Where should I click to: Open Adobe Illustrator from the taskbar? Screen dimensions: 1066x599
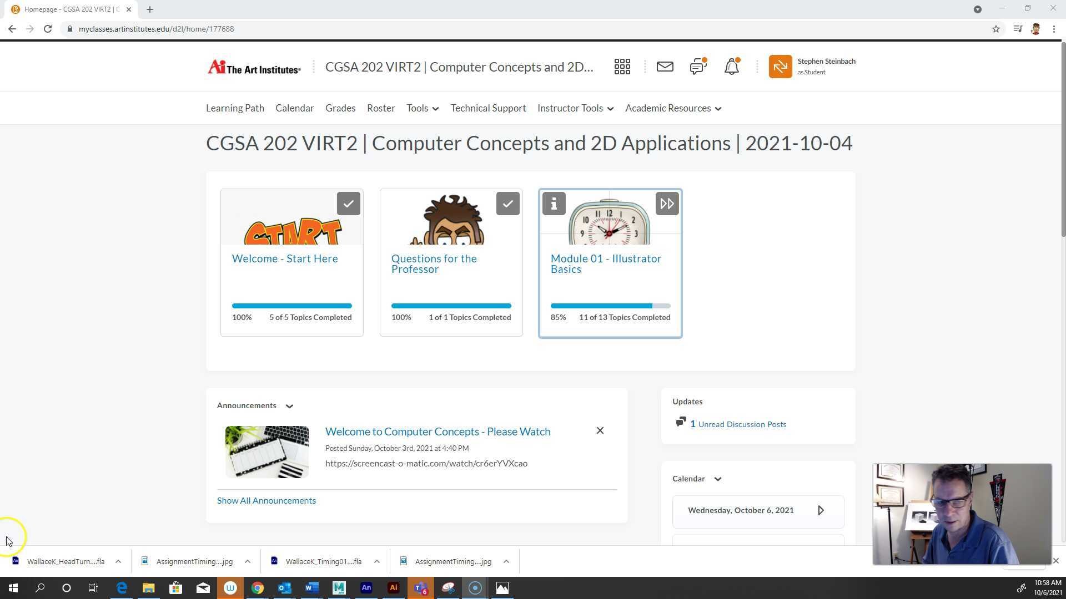pos(393,588)
